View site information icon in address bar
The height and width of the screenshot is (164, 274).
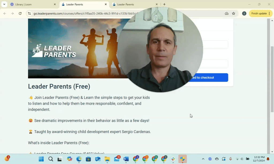point(29,13)
